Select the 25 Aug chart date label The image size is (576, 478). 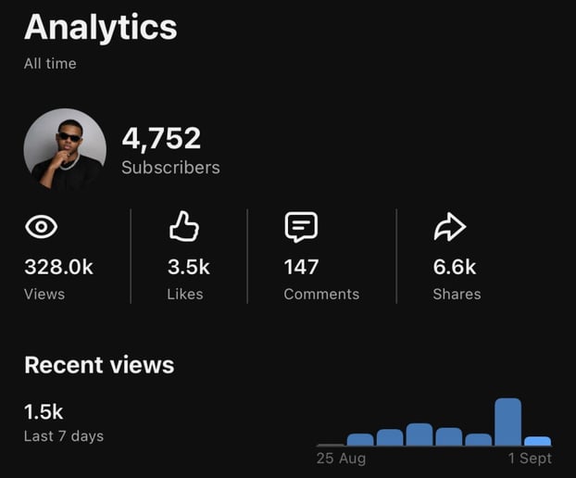point(341,459)
